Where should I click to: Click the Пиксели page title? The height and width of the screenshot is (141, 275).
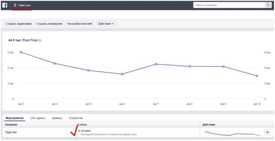pos(24,5)
